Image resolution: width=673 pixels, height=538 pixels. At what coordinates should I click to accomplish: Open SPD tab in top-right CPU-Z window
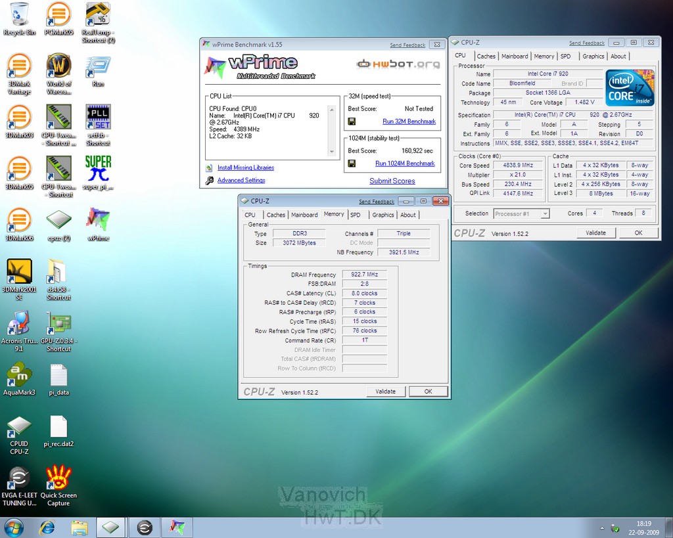[566, 56]
